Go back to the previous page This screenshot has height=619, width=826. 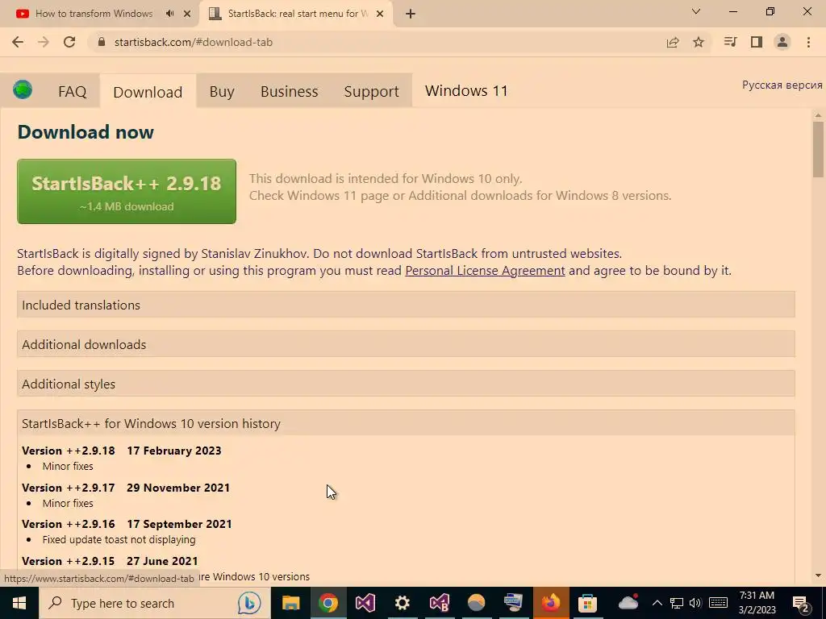point(18,42)
